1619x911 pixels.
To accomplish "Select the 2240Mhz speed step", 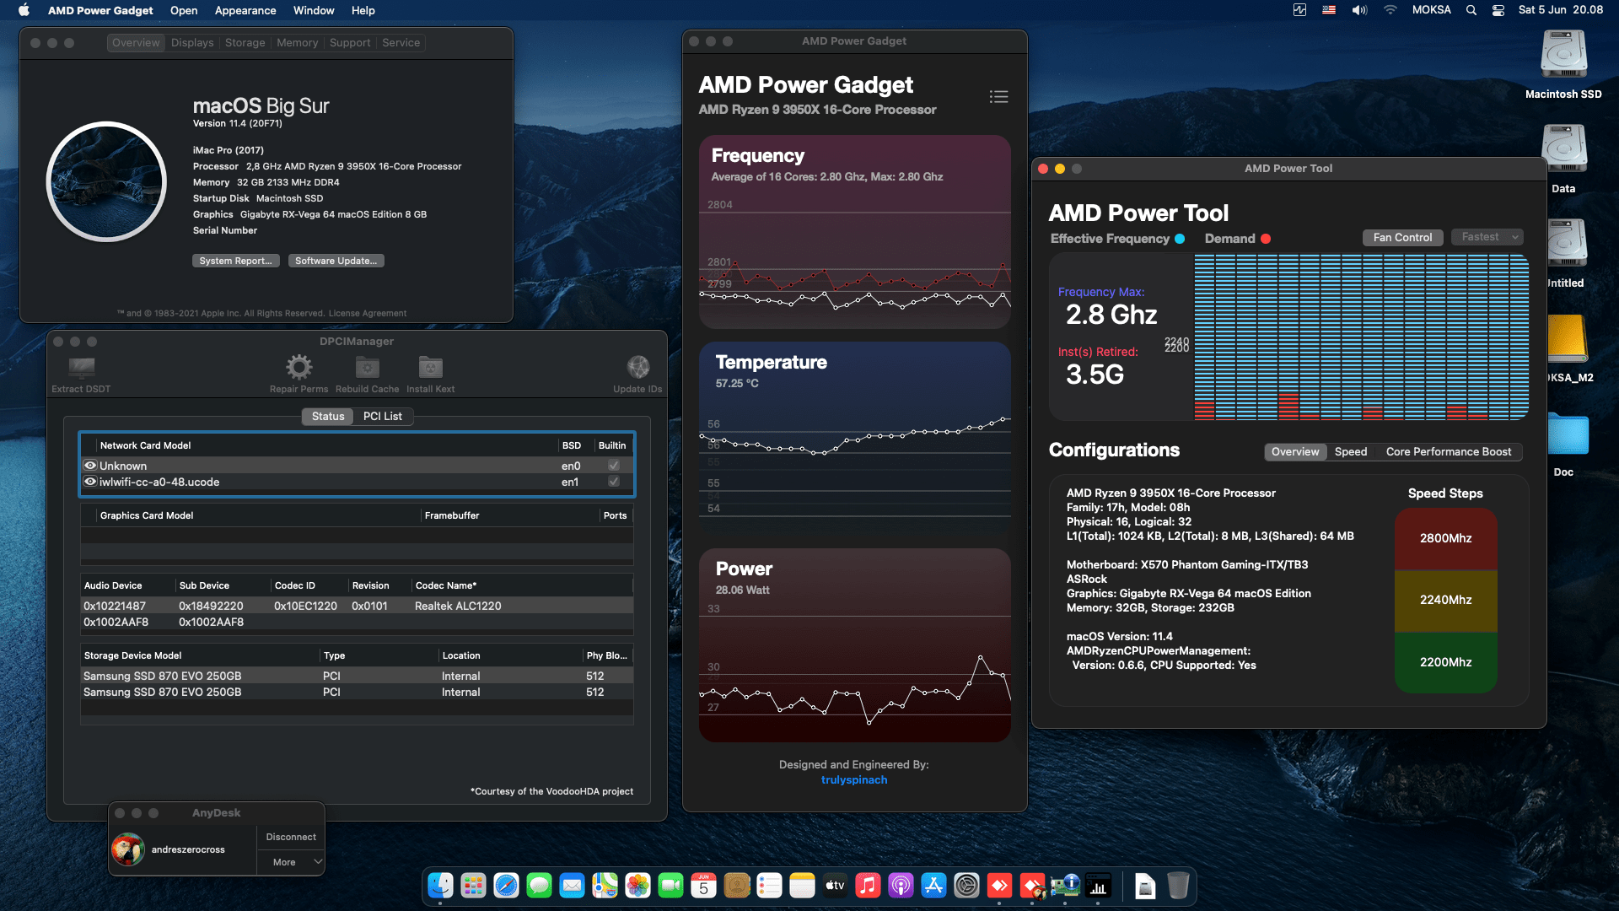I will click(1445, 600).
